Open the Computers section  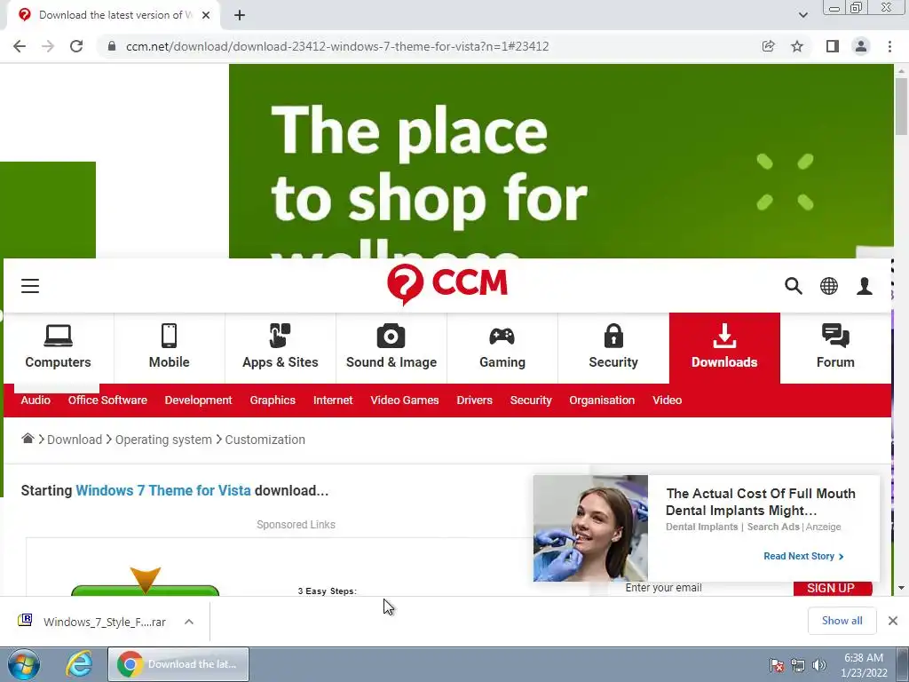pyautogui.click(x=58, y=348)
